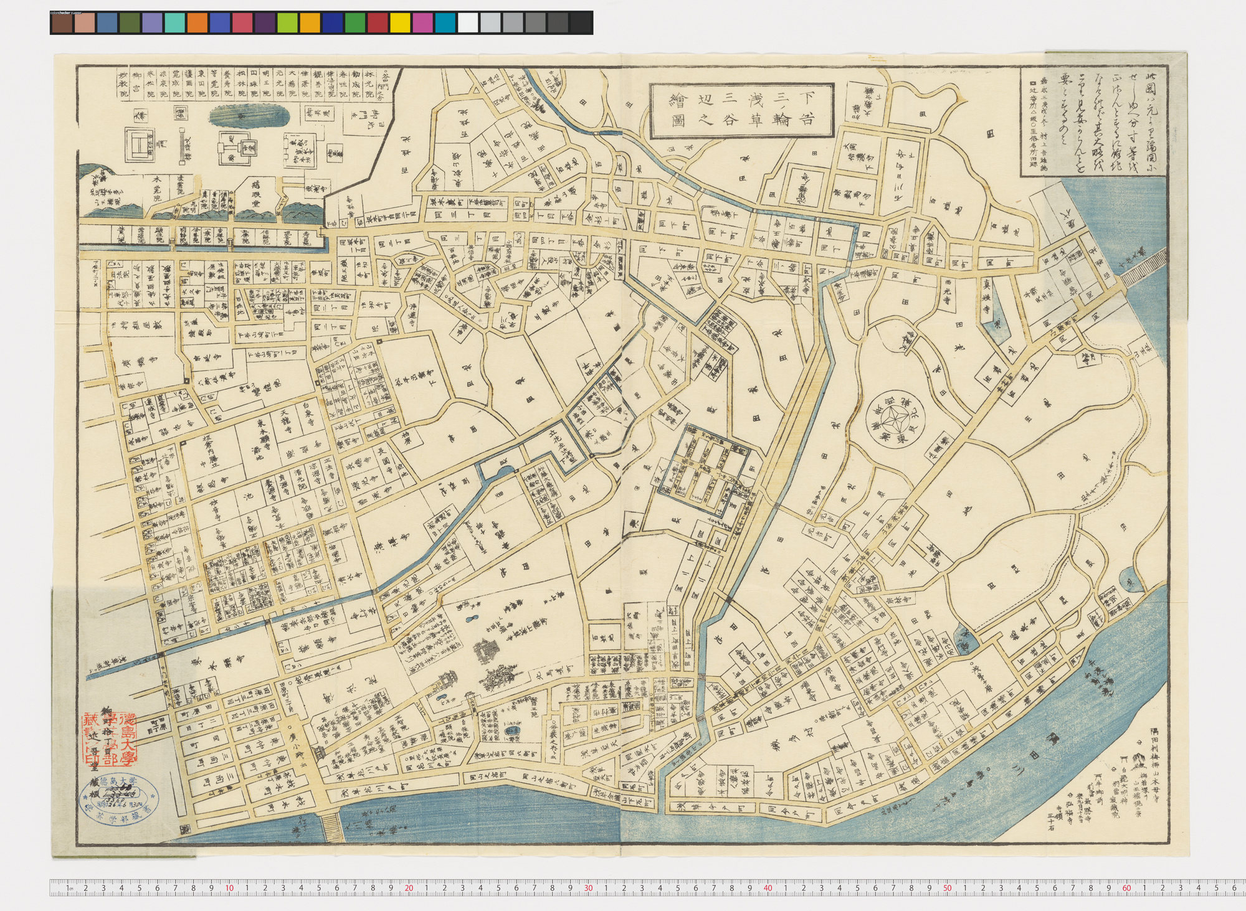Pick the magenta patch on the color strip
Viewport: 1246px width, 911px height.
(x=422, y=23)
